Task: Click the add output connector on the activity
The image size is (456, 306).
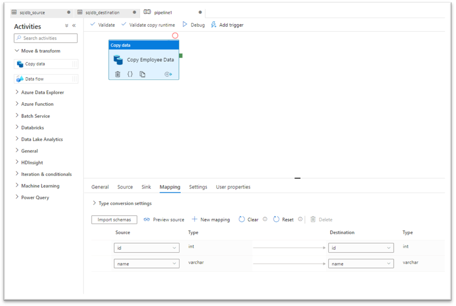Action: [169, 74]
